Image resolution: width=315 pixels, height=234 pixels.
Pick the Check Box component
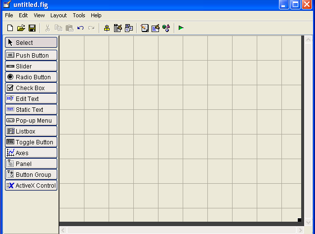31,88
